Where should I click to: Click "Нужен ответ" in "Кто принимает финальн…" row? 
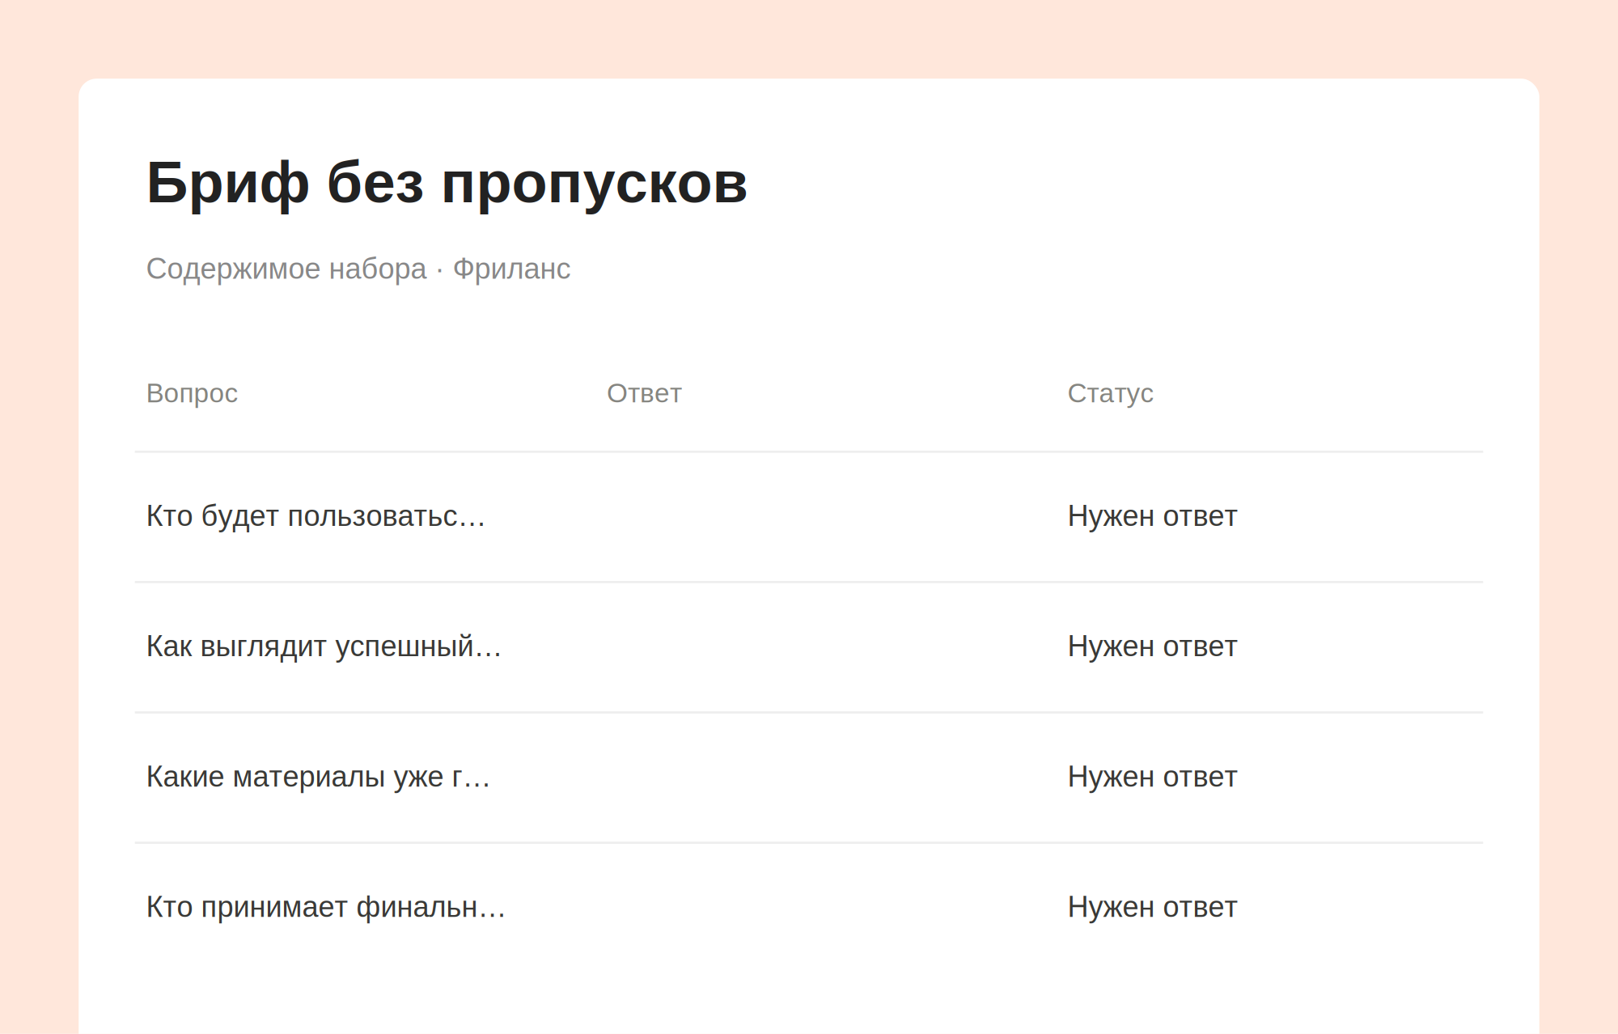click(x=1152, y=907)
